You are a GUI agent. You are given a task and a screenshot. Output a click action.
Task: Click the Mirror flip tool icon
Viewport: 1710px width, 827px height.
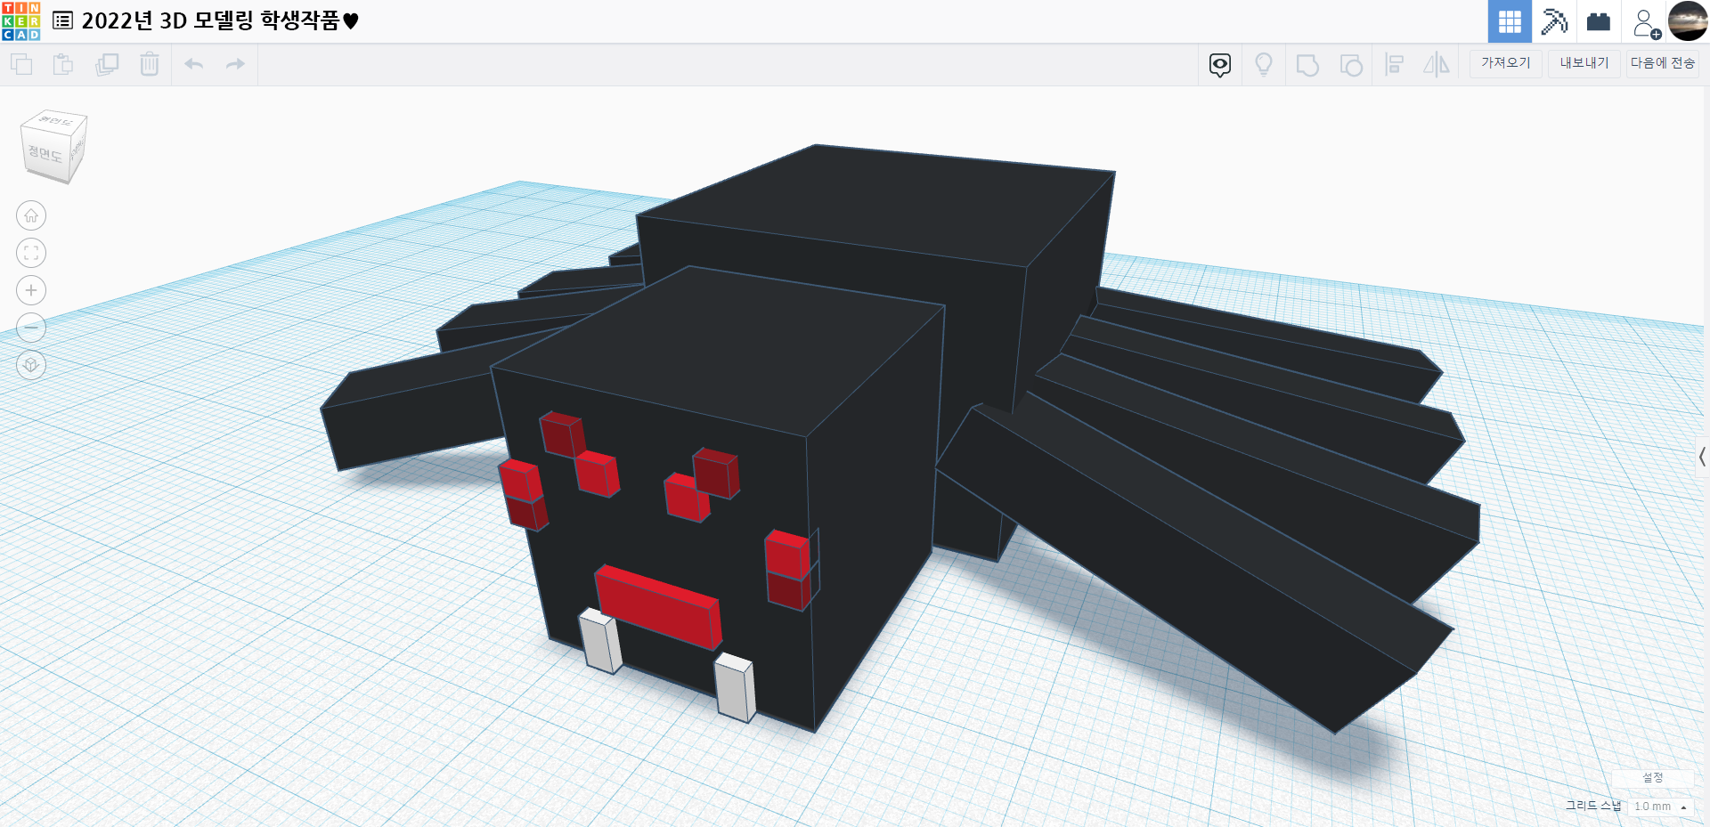pos(1437,64)
